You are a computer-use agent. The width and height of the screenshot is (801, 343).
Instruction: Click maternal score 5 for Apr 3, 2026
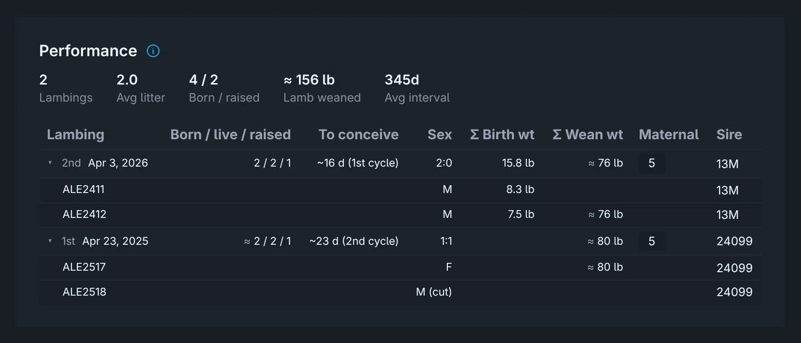[652, 163]
